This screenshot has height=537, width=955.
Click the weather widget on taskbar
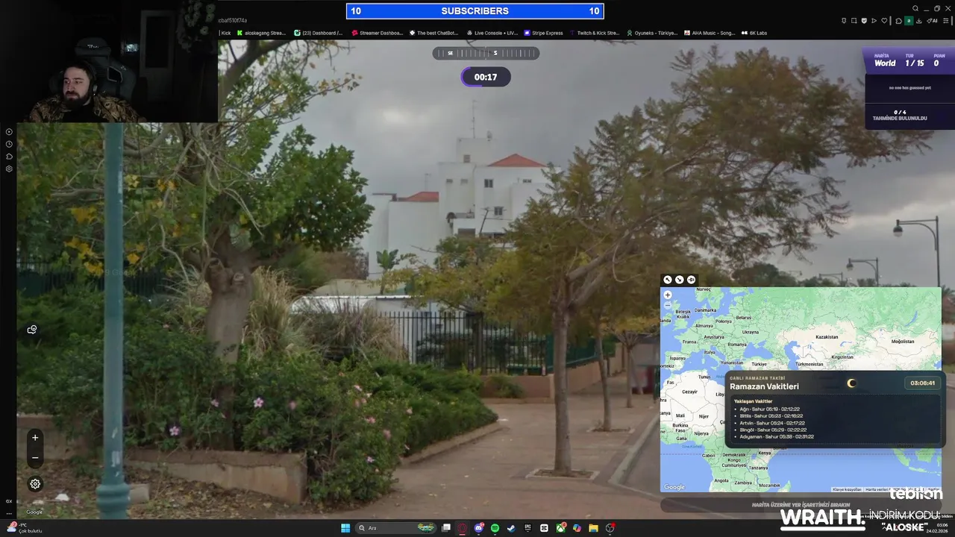coord(24,528)
